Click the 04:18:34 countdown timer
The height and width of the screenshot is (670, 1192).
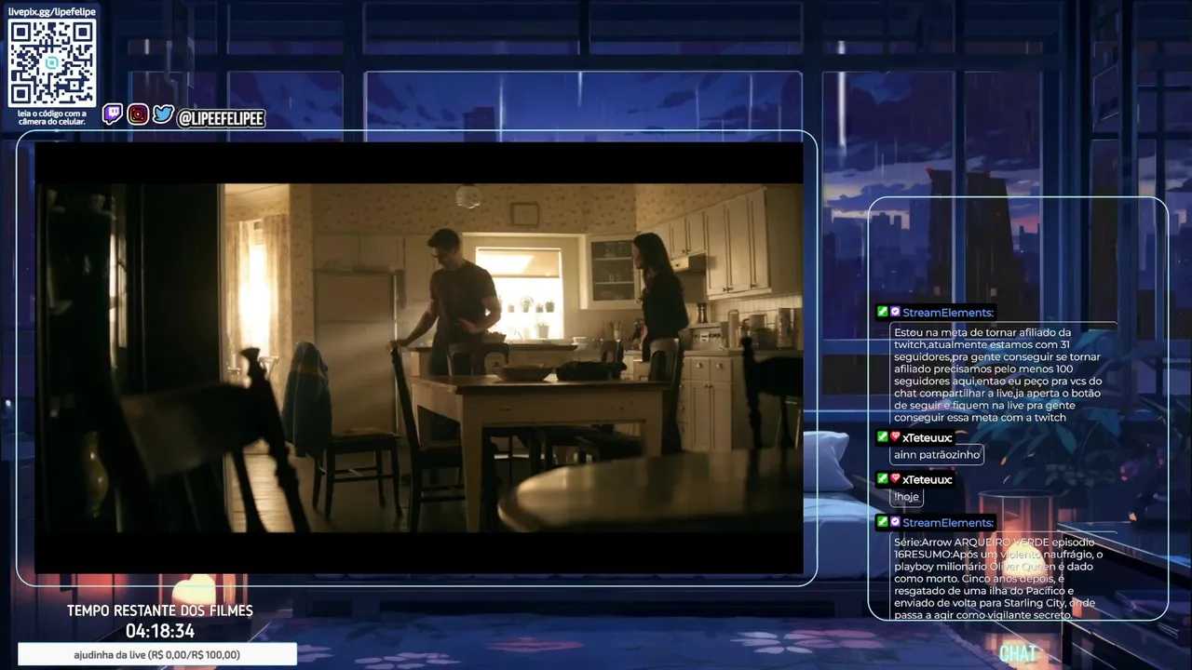click(x=160, y=631)
